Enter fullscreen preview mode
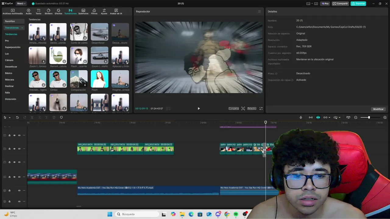The height and width of the screenshot is (219, 390). click(261, 109)
